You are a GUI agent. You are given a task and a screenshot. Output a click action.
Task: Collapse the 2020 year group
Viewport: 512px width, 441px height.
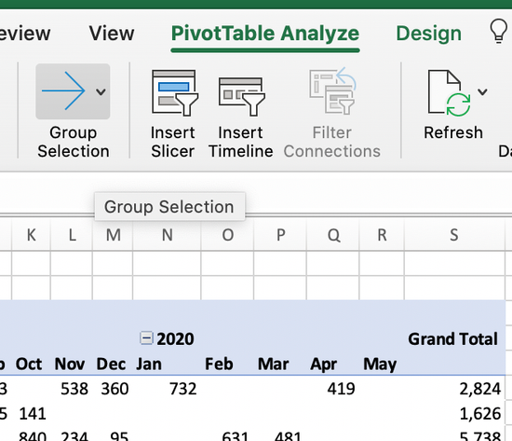[146, 338]
